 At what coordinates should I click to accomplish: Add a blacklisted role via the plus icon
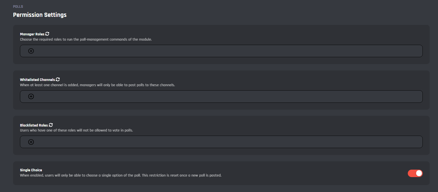[31, 142]
